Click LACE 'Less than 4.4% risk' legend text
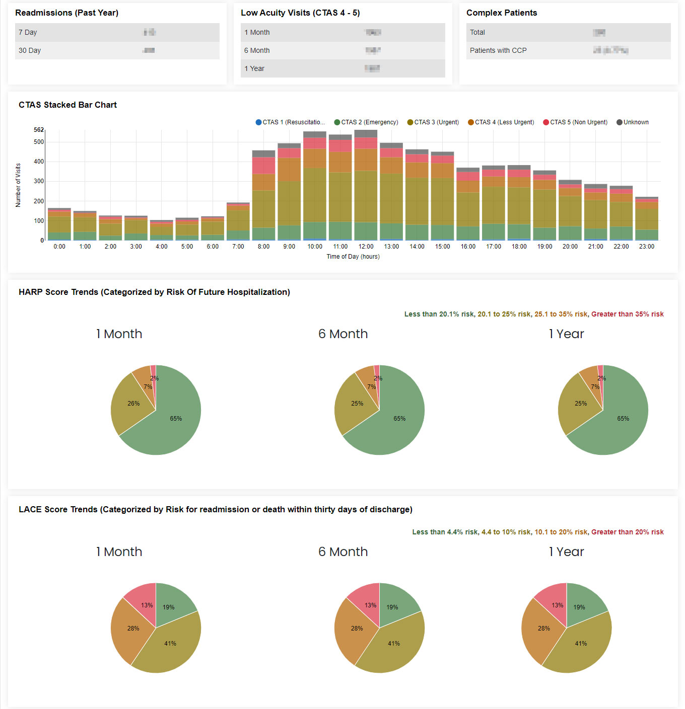685x709 pixels. click(445, 532)
